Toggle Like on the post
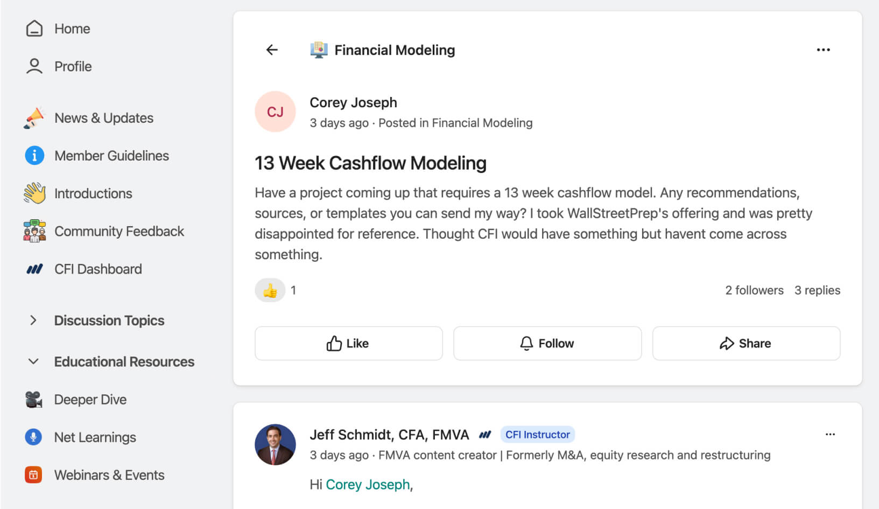879x509 pixels. (348, 343)
